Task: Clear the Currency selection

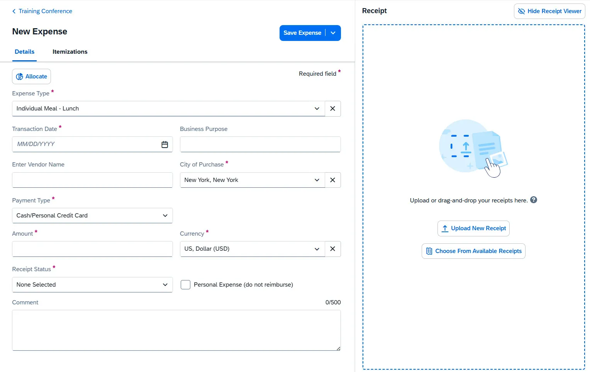Action: point(333,249)
